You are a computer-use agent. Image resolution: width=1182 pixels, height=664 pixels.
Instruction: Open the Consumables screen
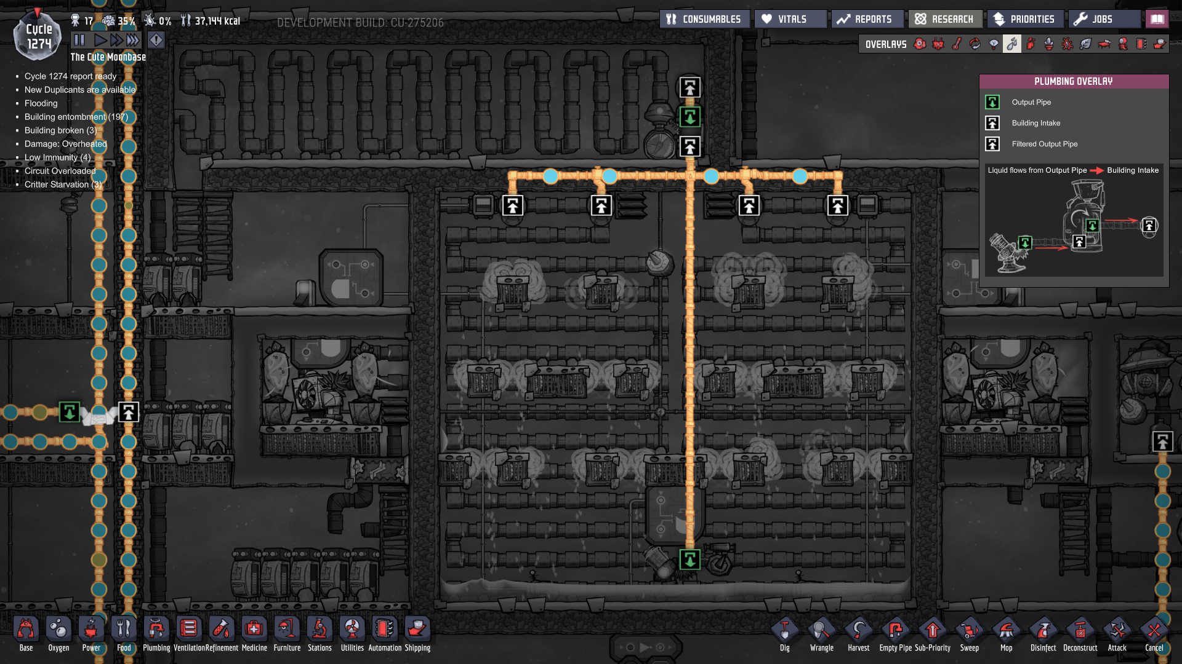tap(704, 19)
